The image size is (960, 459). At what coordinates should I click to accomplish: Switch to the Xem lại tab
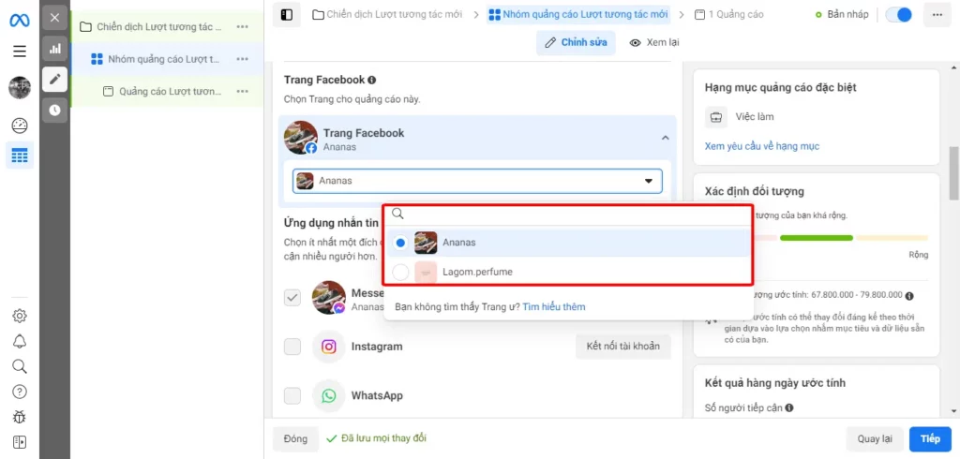[x=654, y=42]
